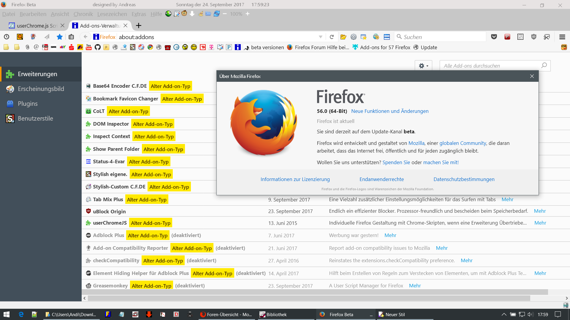Click the GitHub bookmark icon
The image size is (570, 320).
[x=98, y=47]
